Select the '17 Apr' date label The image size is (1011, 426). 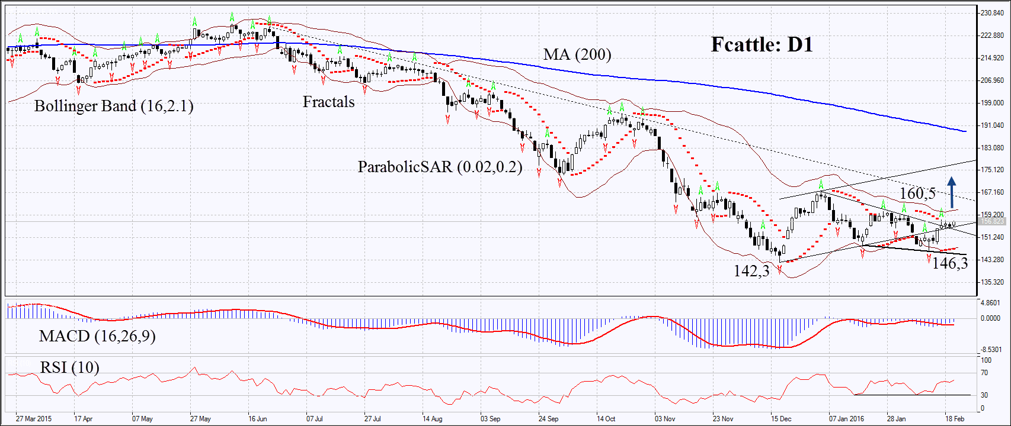[x=84, y=419]
